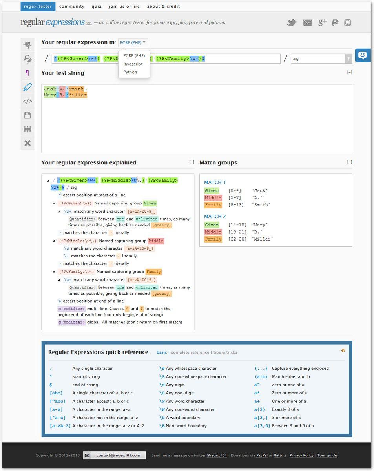Select Python from the flavor dropdown

tap(130, 72)
